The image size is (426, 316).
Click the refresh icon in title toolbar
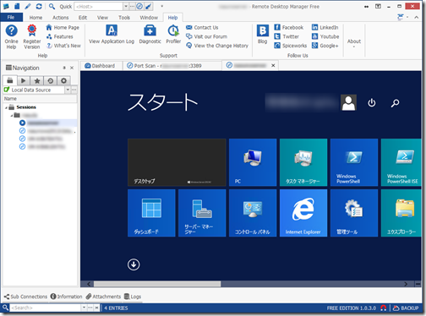point(39,6)
